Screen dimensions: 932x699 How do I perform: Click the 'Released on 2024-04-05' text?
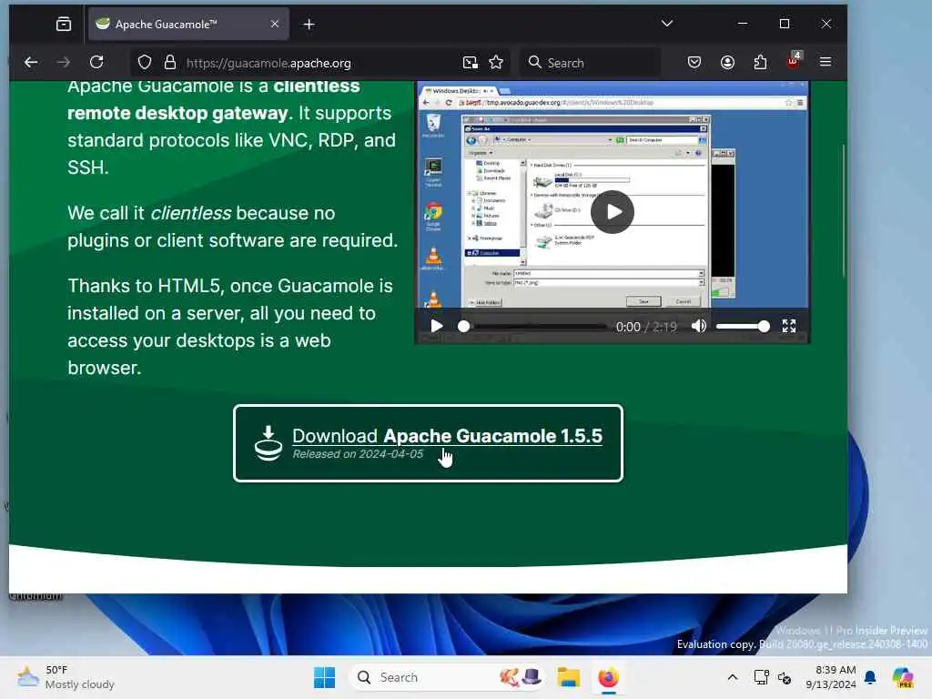click(x=358, y=454)
